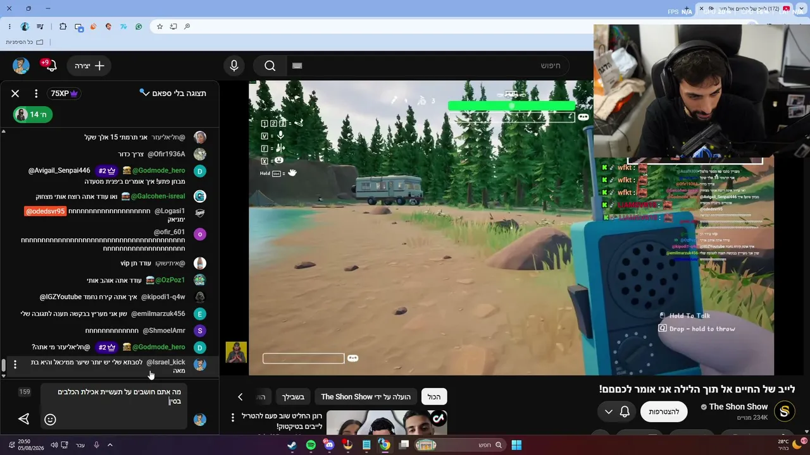Click the Grammarly extension icon
This screenshot has width=810, height=455.
139,27
